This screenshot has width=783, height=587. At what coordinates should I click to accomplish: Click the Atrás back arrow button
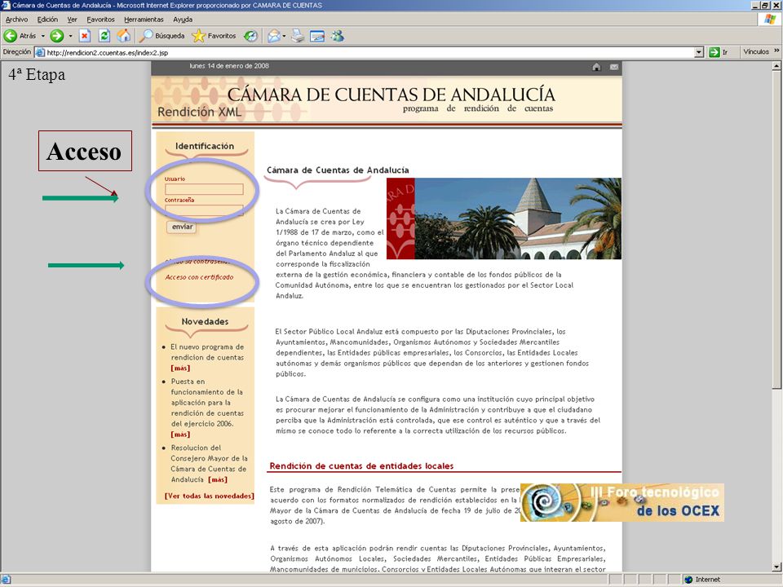(x=20, y=36)
